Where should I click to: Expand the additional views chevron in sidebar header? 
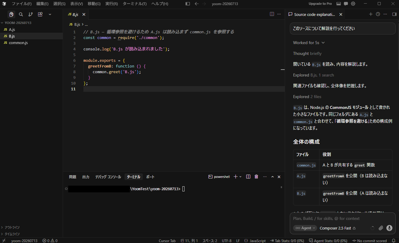pos(50,14)
